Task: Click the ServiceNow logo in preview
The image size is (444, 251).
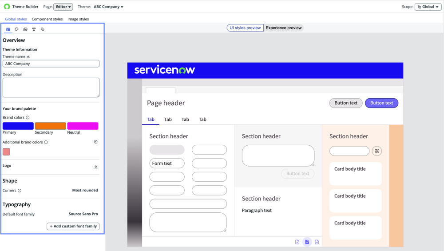Action: (165, 70)
